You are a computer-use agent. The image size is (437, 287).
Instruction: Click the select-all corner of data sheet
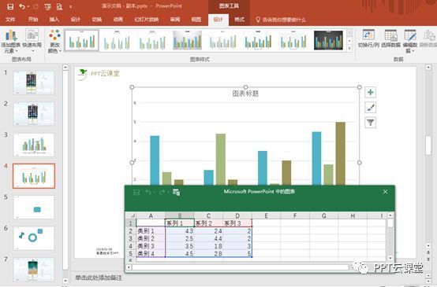[131, 216]
